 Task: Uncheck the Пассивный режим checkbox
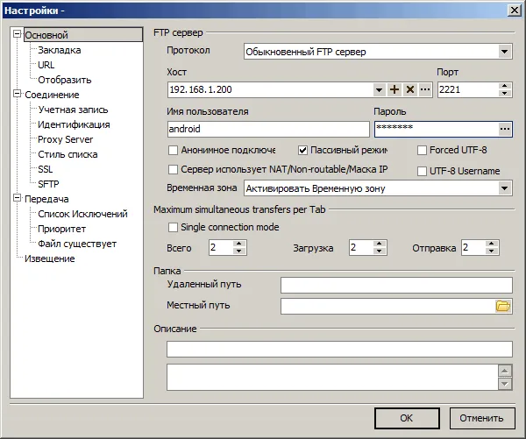point(303,150)
